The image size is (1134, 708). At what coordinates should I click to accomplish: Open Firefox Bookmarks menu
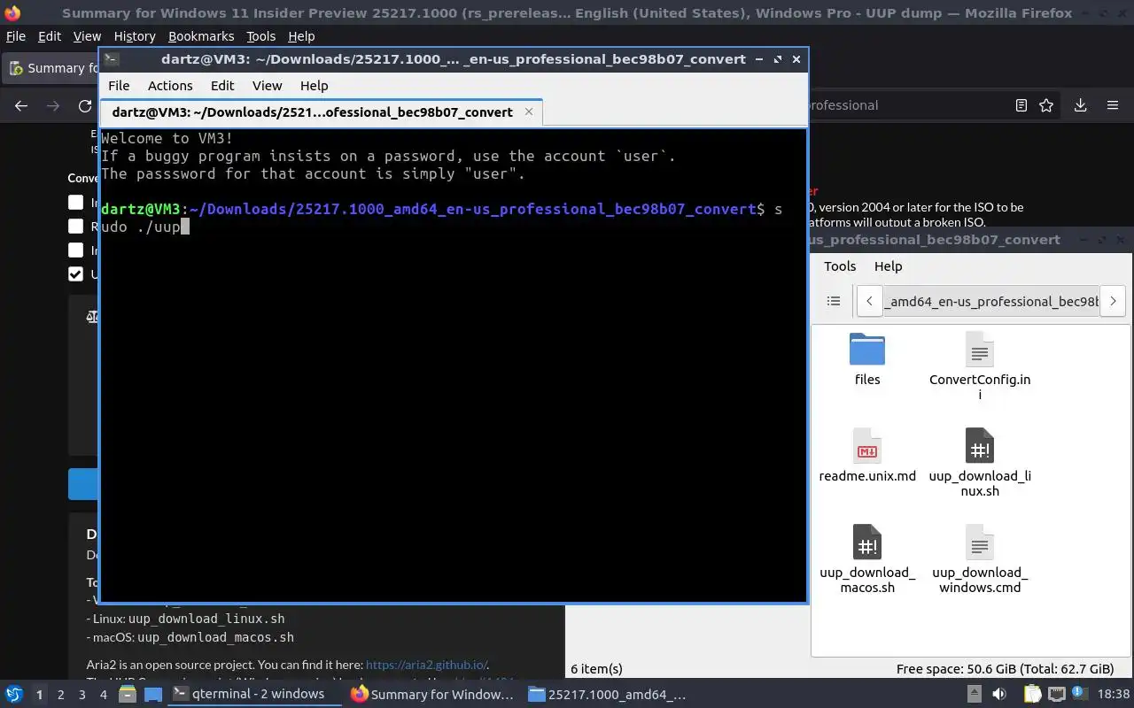201,36
